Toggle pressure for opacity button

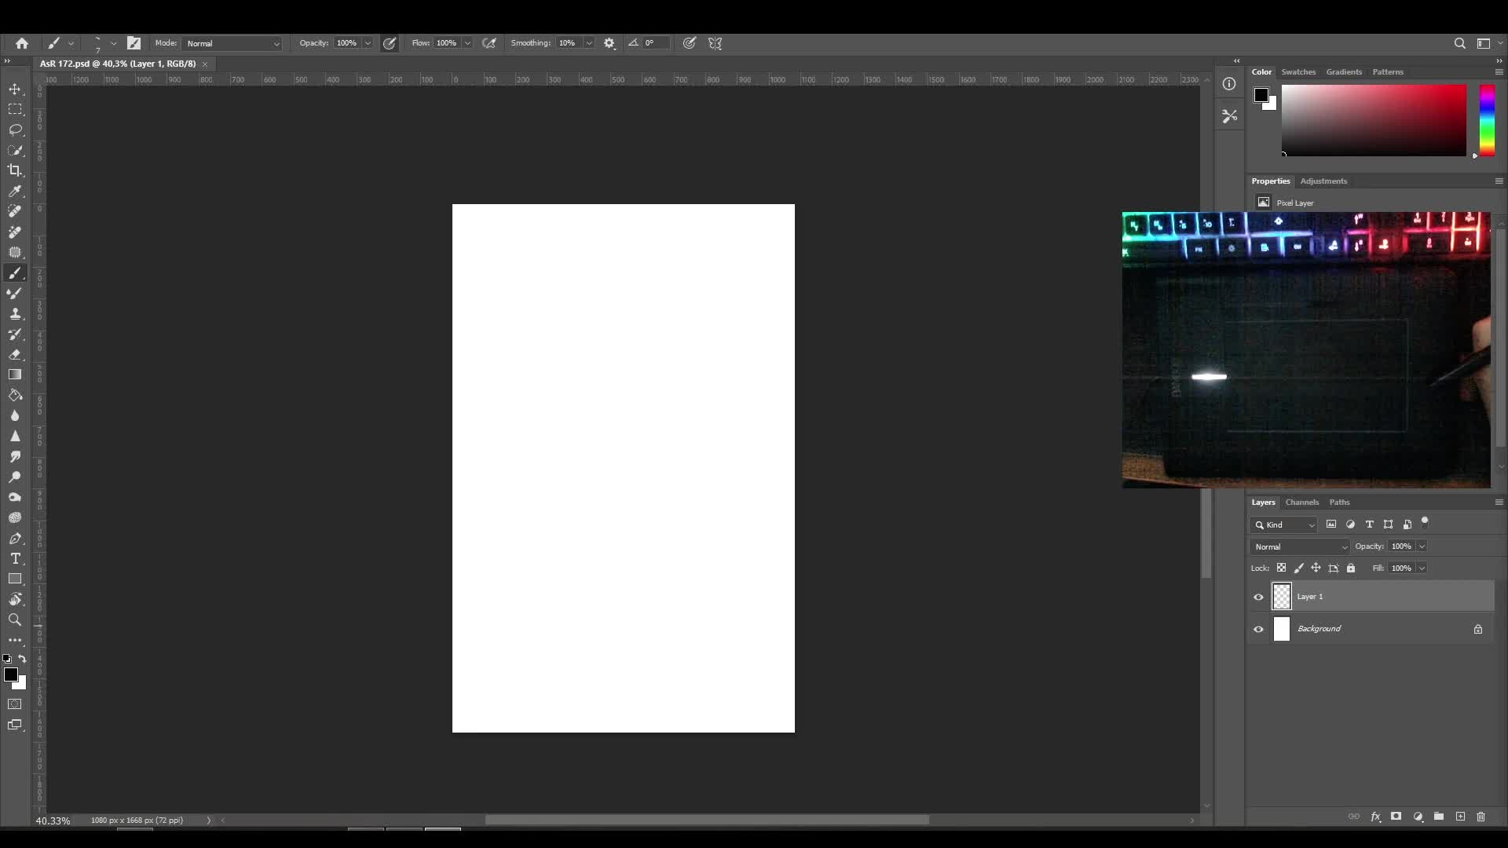(390, 43)
